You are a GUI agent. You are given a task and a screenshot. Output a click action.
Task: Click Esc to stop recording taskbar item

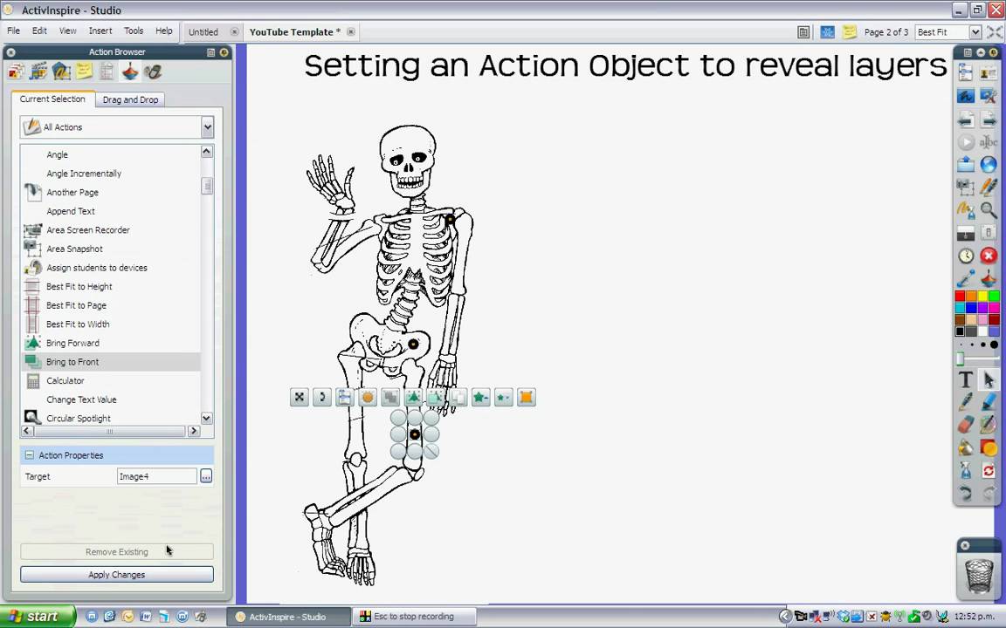pos(414,617)
